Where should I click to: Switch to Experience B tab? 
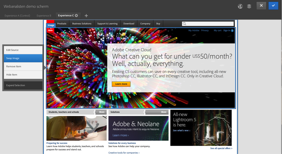[x=44, y=16]
